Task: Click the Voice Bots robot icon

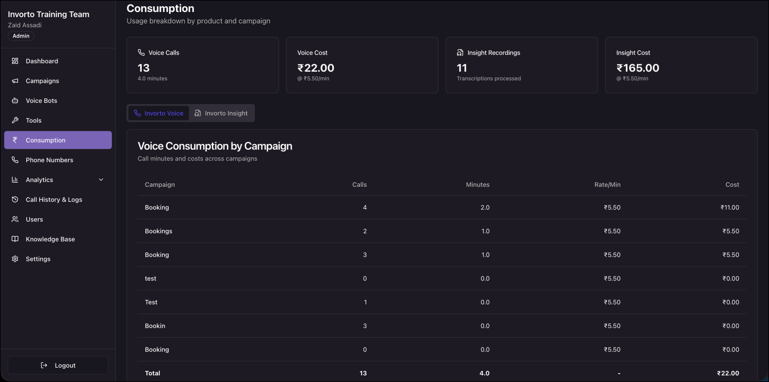Action: [x=15, y=101]
